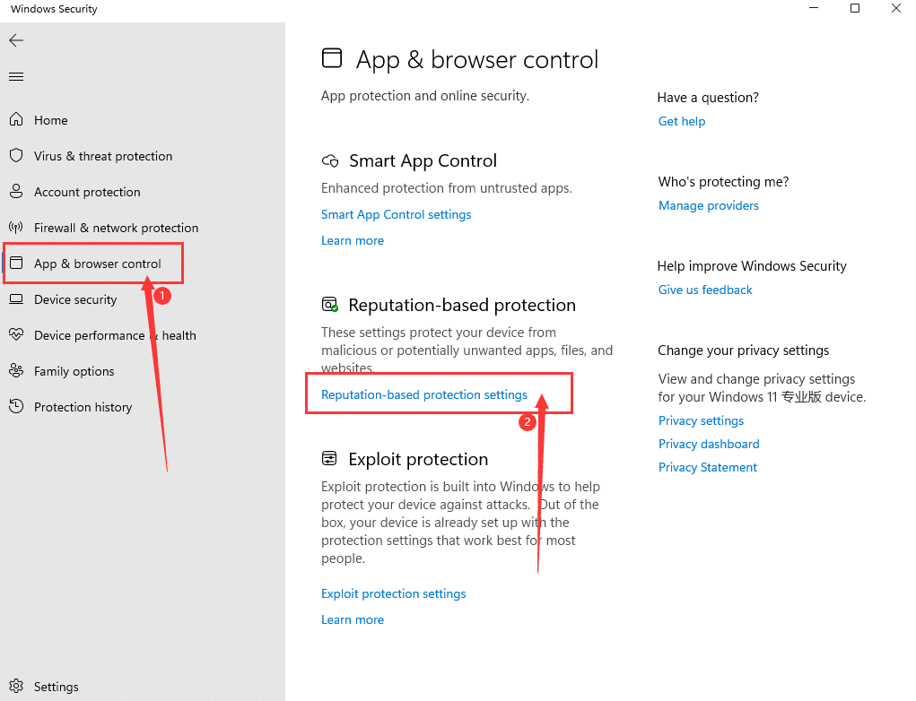Screen dimensions: 916x701
Task: Select App & browser control in sidebar
Action: pos(97,264)
